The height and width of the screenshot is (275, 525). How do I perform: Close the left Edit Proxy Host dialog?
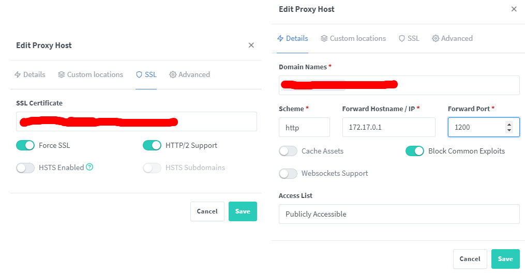coord(251,45)
